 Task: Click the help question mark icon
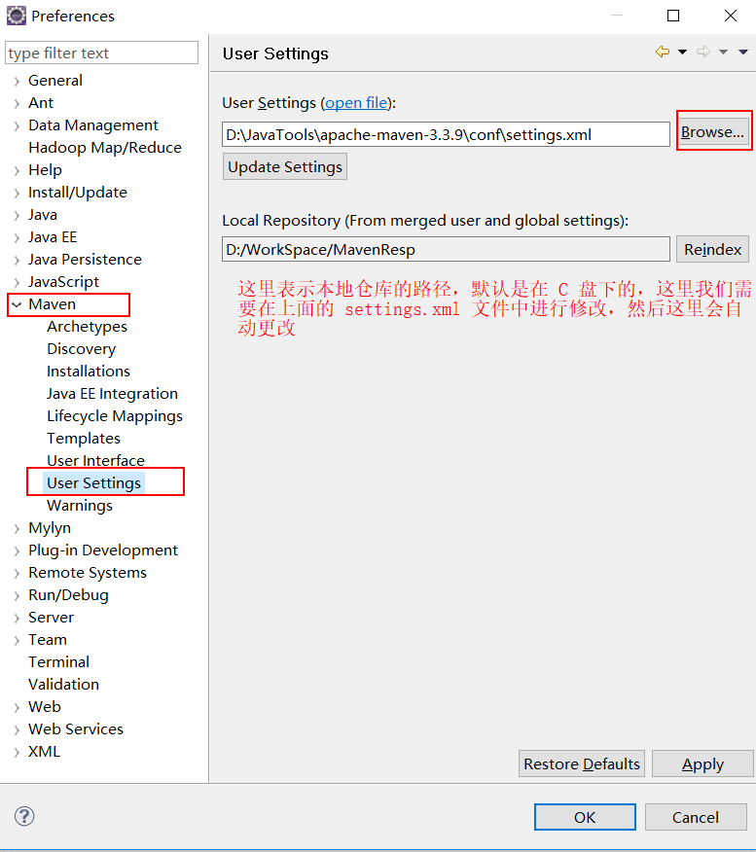[24, 816]
